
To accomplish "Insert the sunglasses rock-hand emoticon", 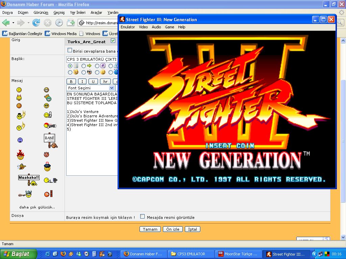I will tap(21, 115).
